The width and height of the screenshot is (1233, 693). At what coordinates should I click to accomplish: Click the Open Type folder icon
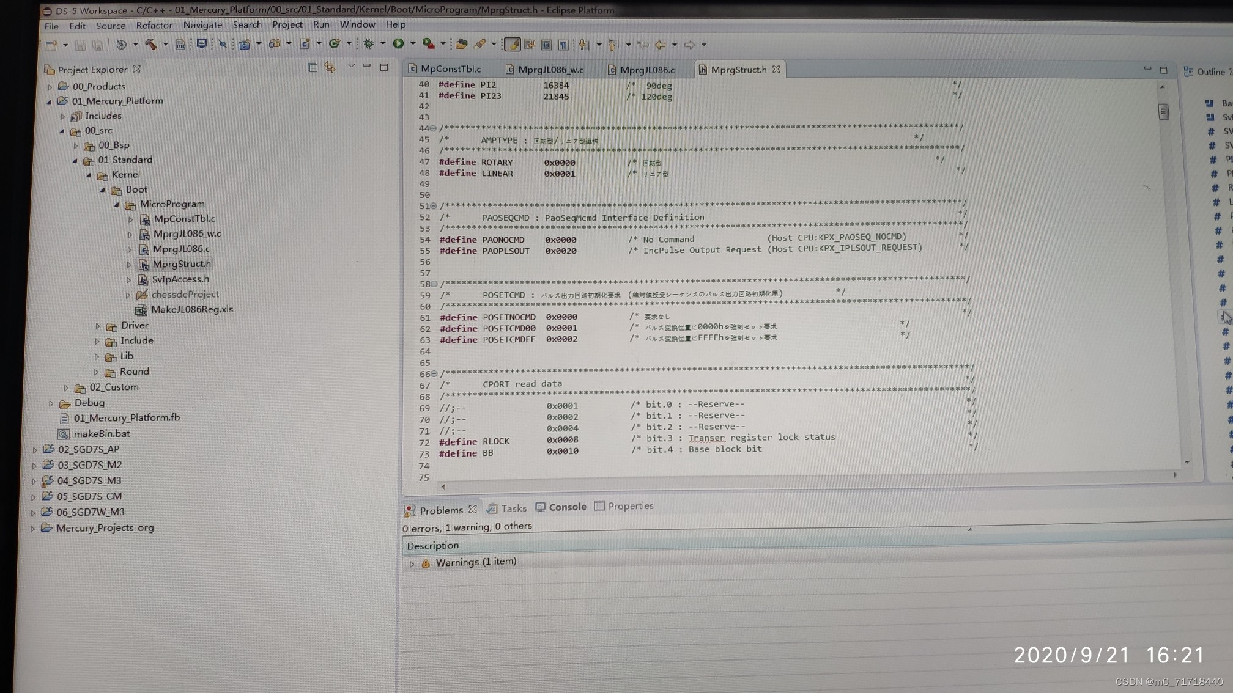pos(462,44)
